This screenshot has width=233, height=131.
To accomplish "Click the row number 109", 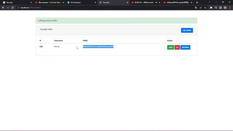I will [x=41, y=47].
